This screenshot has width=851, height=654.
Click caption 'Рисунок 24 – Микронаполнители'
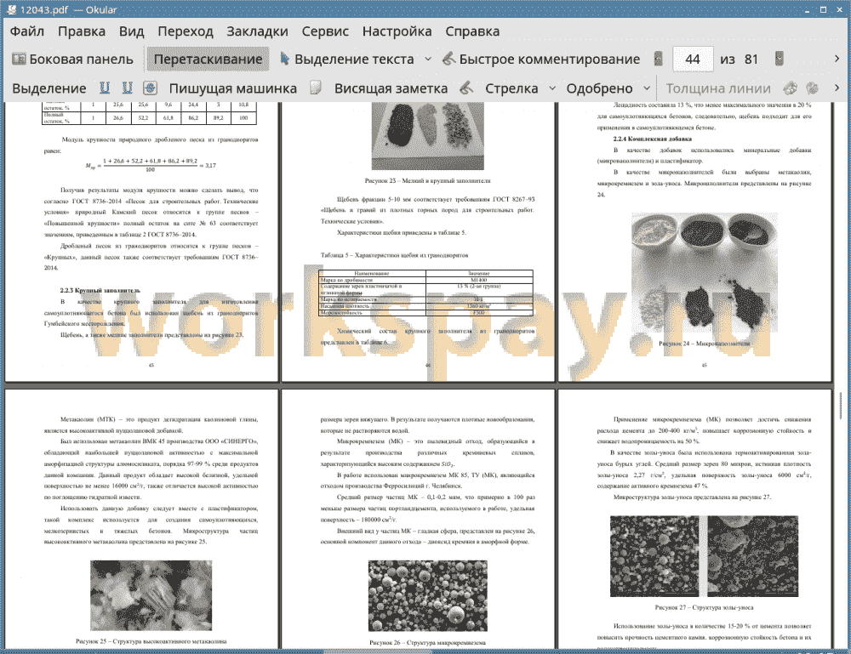tap(704, 344)
